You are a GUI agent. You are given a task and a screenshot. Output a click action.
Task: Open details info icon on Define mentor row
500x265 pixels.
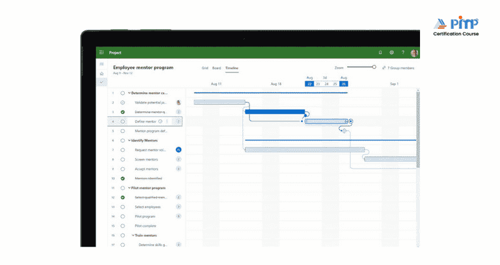tap(161, 121)
